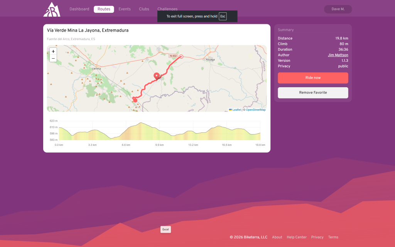Click the Remove Favorite button
This screenshot has height=247, width=395.
(313, 93)
